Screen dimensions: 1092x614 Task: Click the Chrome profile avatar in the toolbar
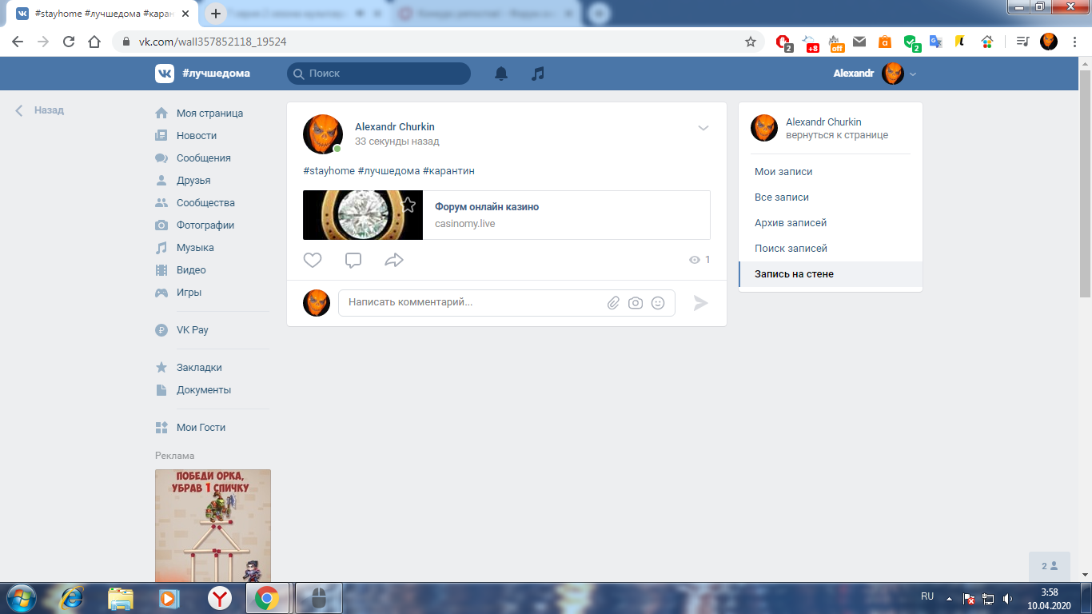(1049, 42)
